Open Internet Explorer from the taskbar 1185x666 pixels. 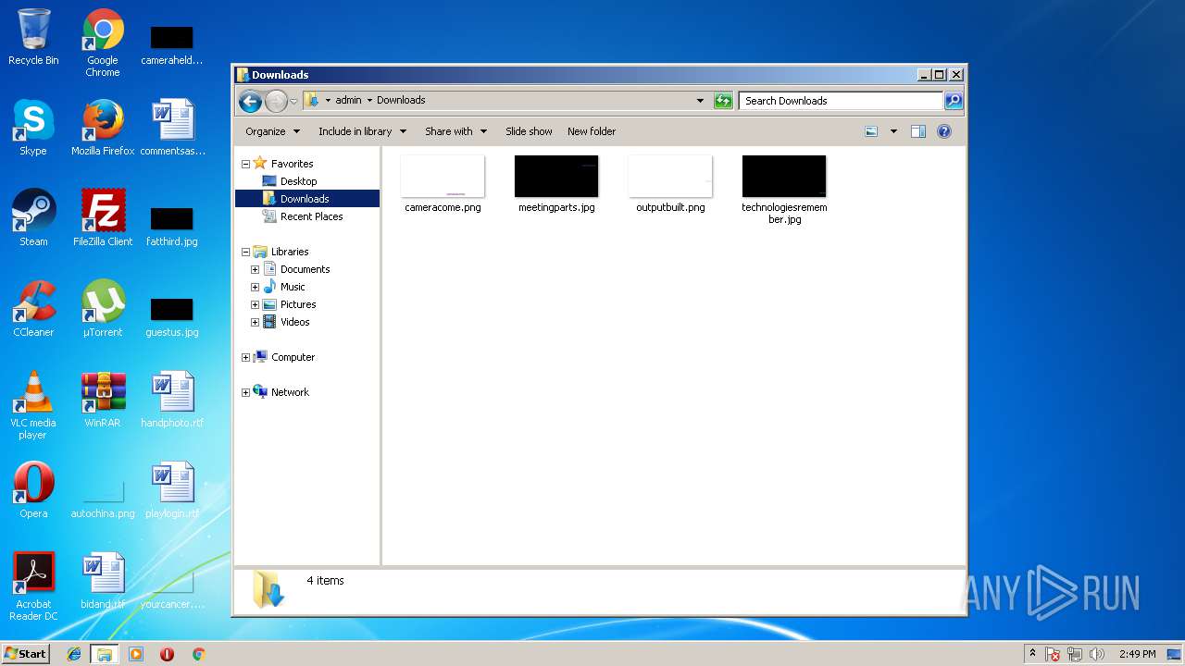(x=74, y=654)
